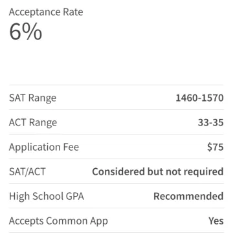This screenshot has width=235, height=240.
Task: Click the Application Fee label
Action: coord(44,147)
